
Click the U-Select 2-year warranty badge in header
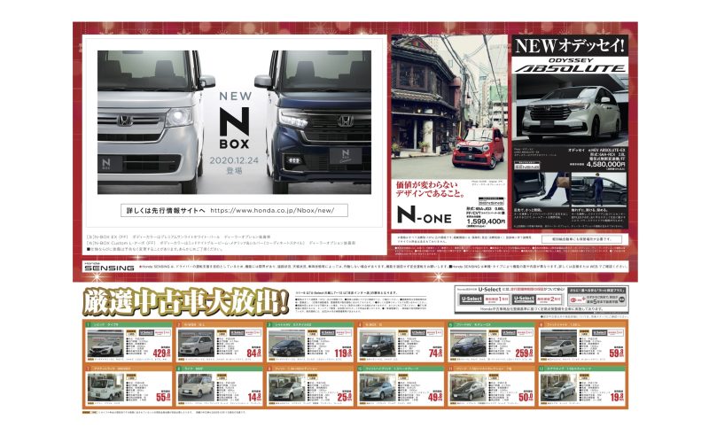[537, 299]
